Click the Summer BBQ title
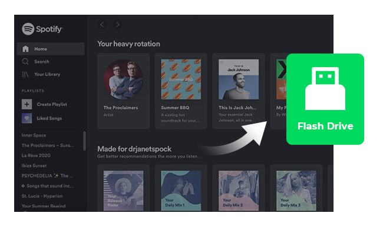 point(175,108)
